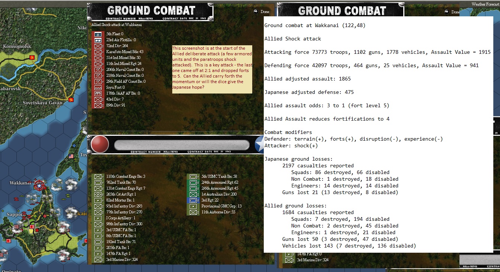Select the 178th JAAF AF Bn icon
The image size is (500, 272).
(x=98, y=94)
